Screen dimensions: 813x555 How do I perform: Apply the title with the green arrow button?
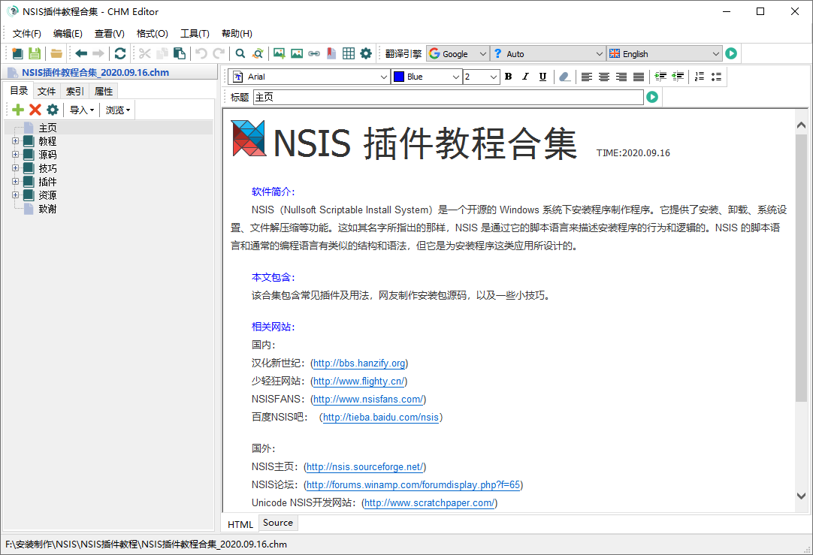pyautogui.click(x=652, y=97)
